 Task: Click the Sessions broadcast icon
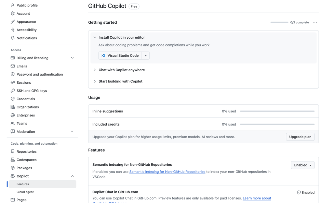[13, 82]
